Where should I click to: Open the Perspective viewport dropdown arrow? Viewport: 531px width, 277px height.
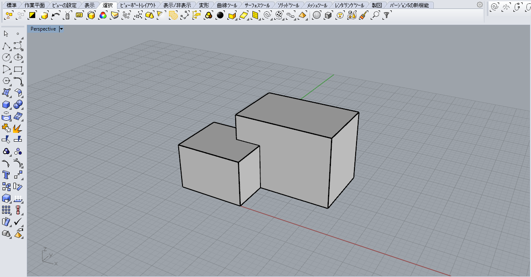click(x=61, y=29)
